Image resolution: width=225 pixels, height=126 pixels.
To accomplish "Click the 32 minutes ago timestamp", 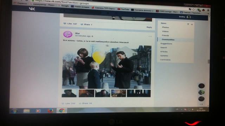I will (x=83, y=36).
